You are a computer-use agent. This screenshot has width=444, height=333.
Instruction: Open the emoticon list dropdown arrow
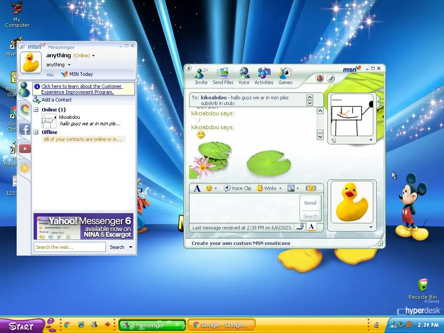click(216, 188)
